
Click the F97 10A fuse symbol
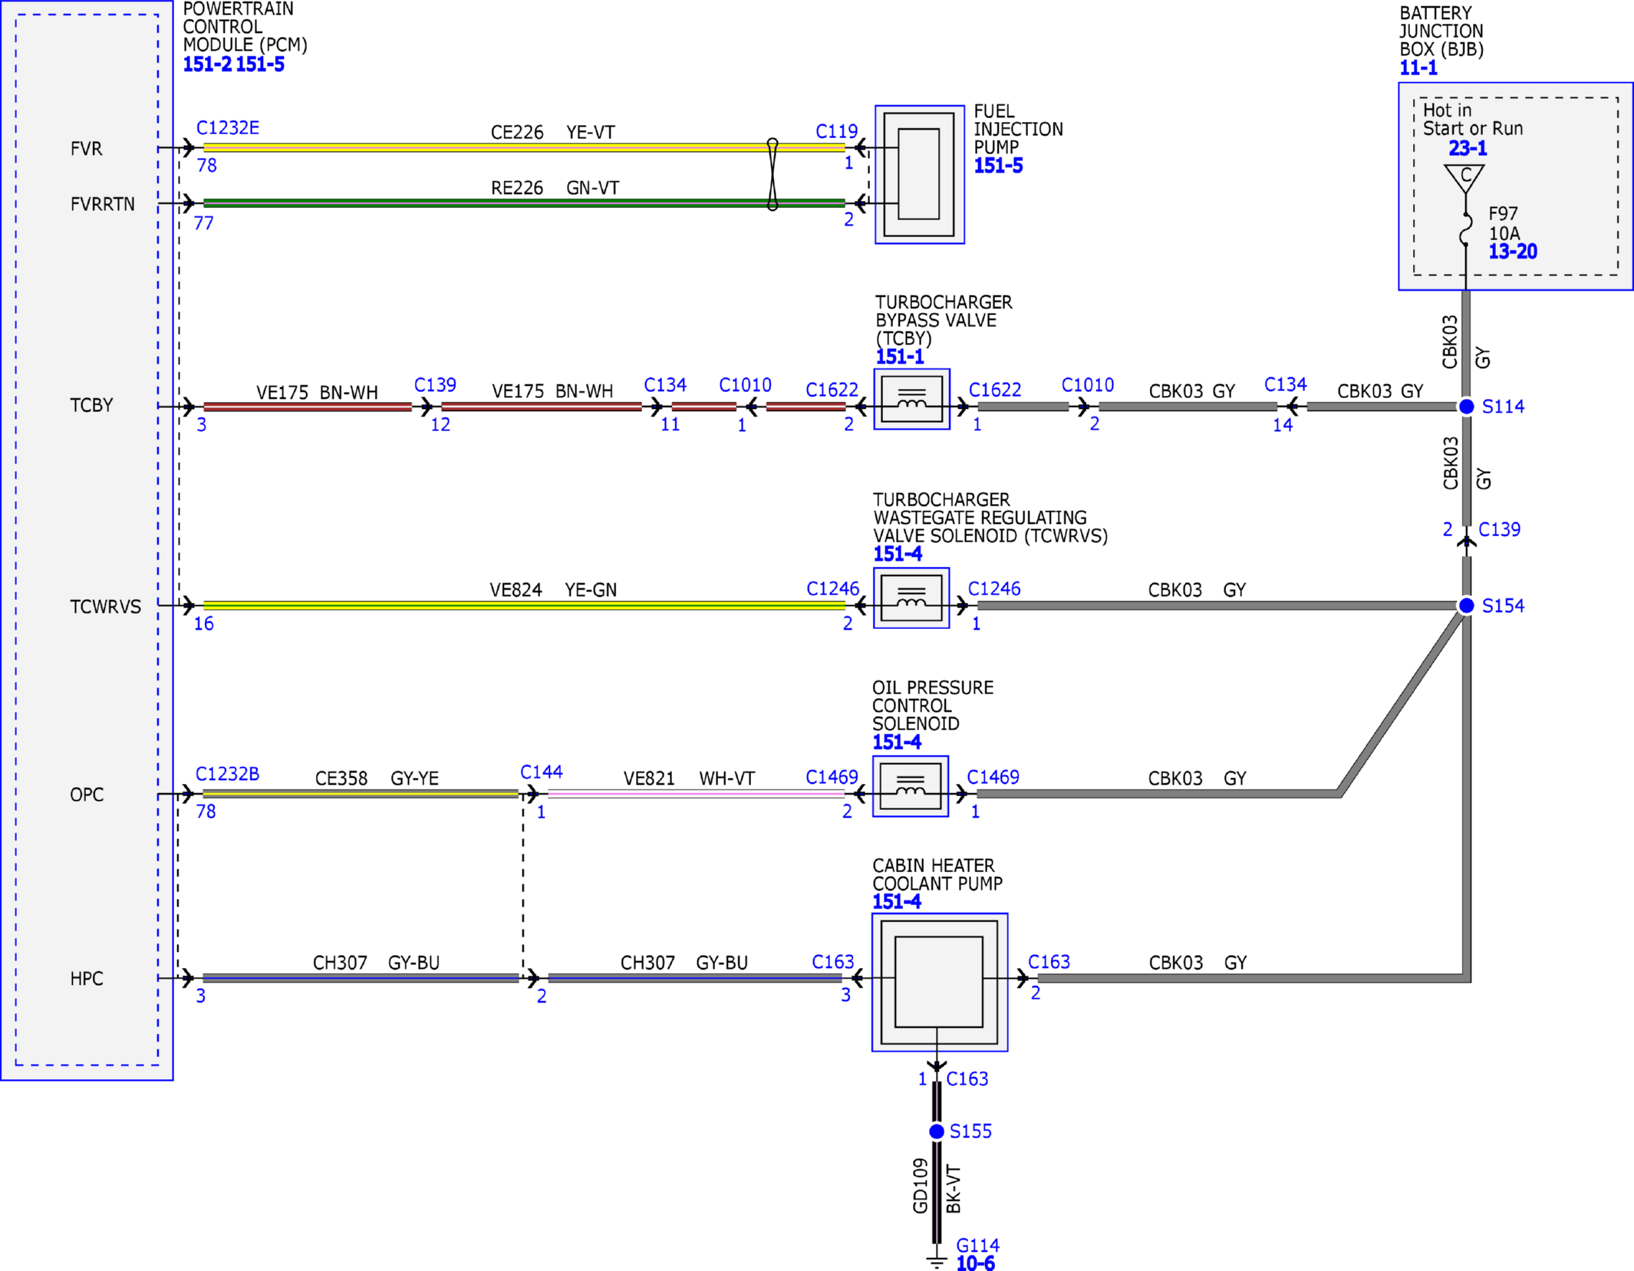point(1465,229)
